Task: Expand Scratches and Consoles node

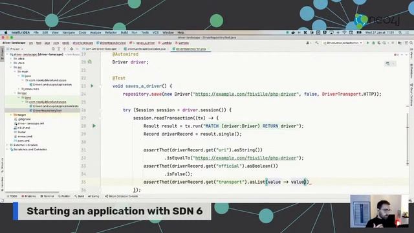Action: coord(7,150)
